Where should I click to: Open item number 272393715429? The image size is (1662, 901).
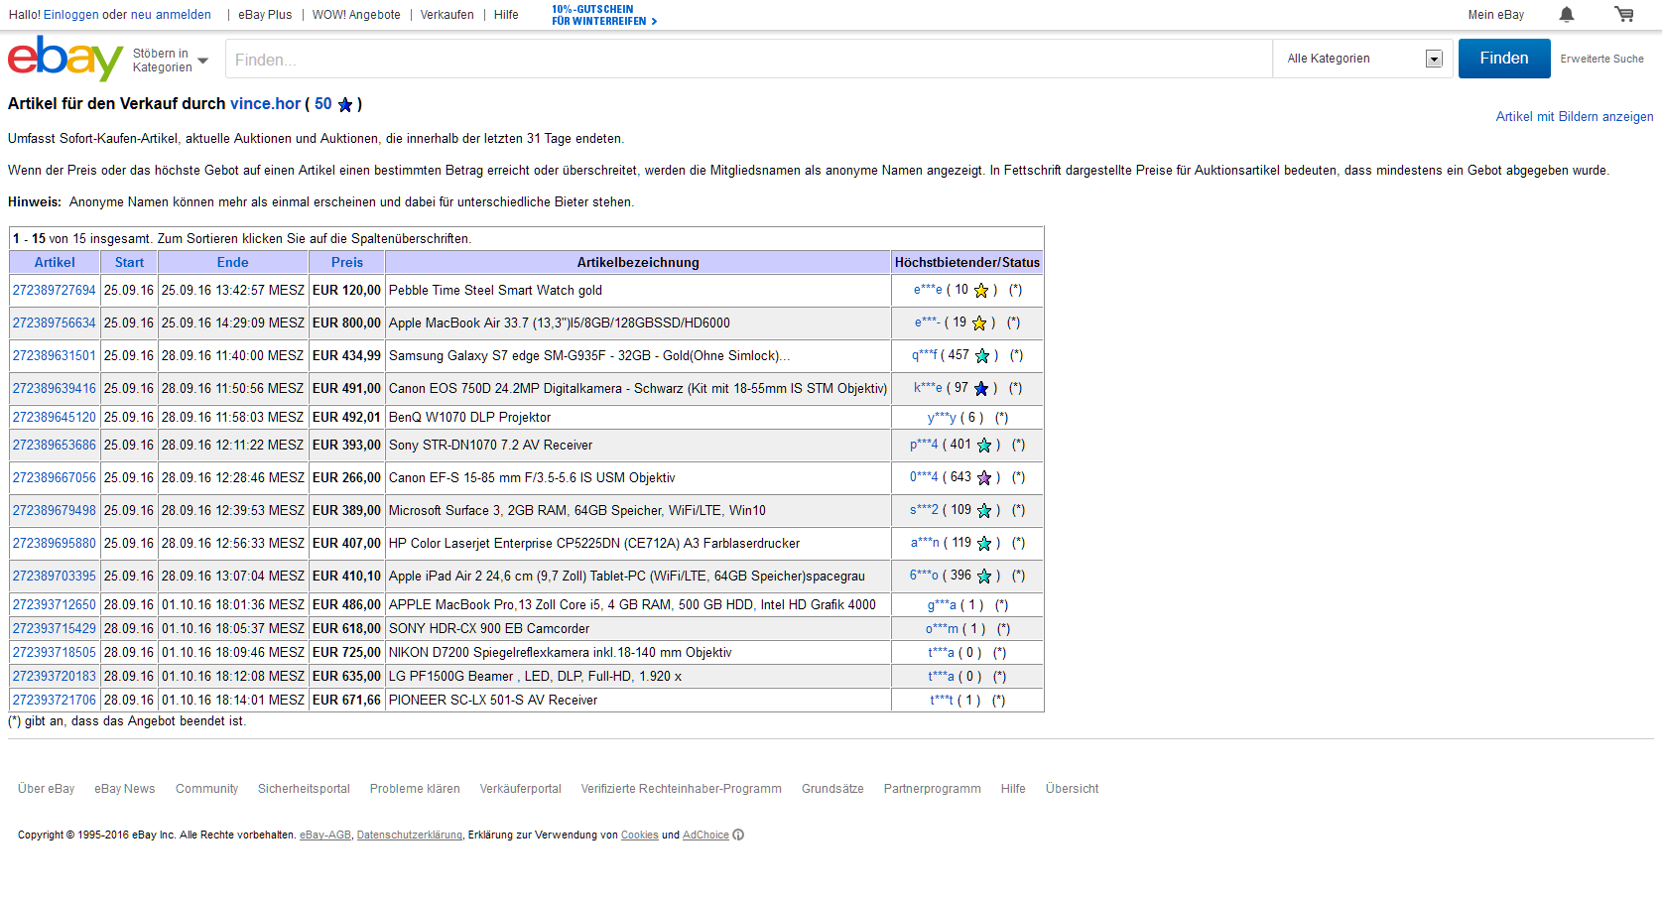[x=55, y=629]
